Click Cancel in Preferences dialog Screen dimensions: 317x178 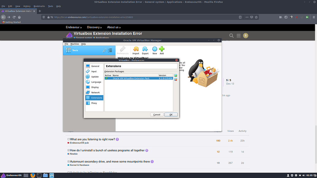click(157, 115)
